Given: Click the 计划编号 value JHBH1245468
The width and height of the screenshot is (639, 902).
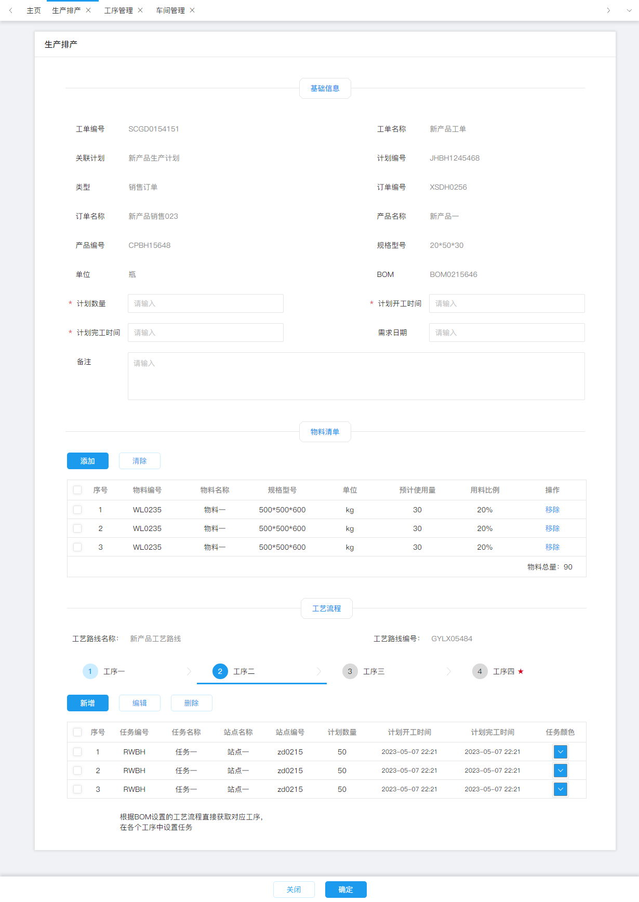Looking at the screenshot, I should click(455, 158).
